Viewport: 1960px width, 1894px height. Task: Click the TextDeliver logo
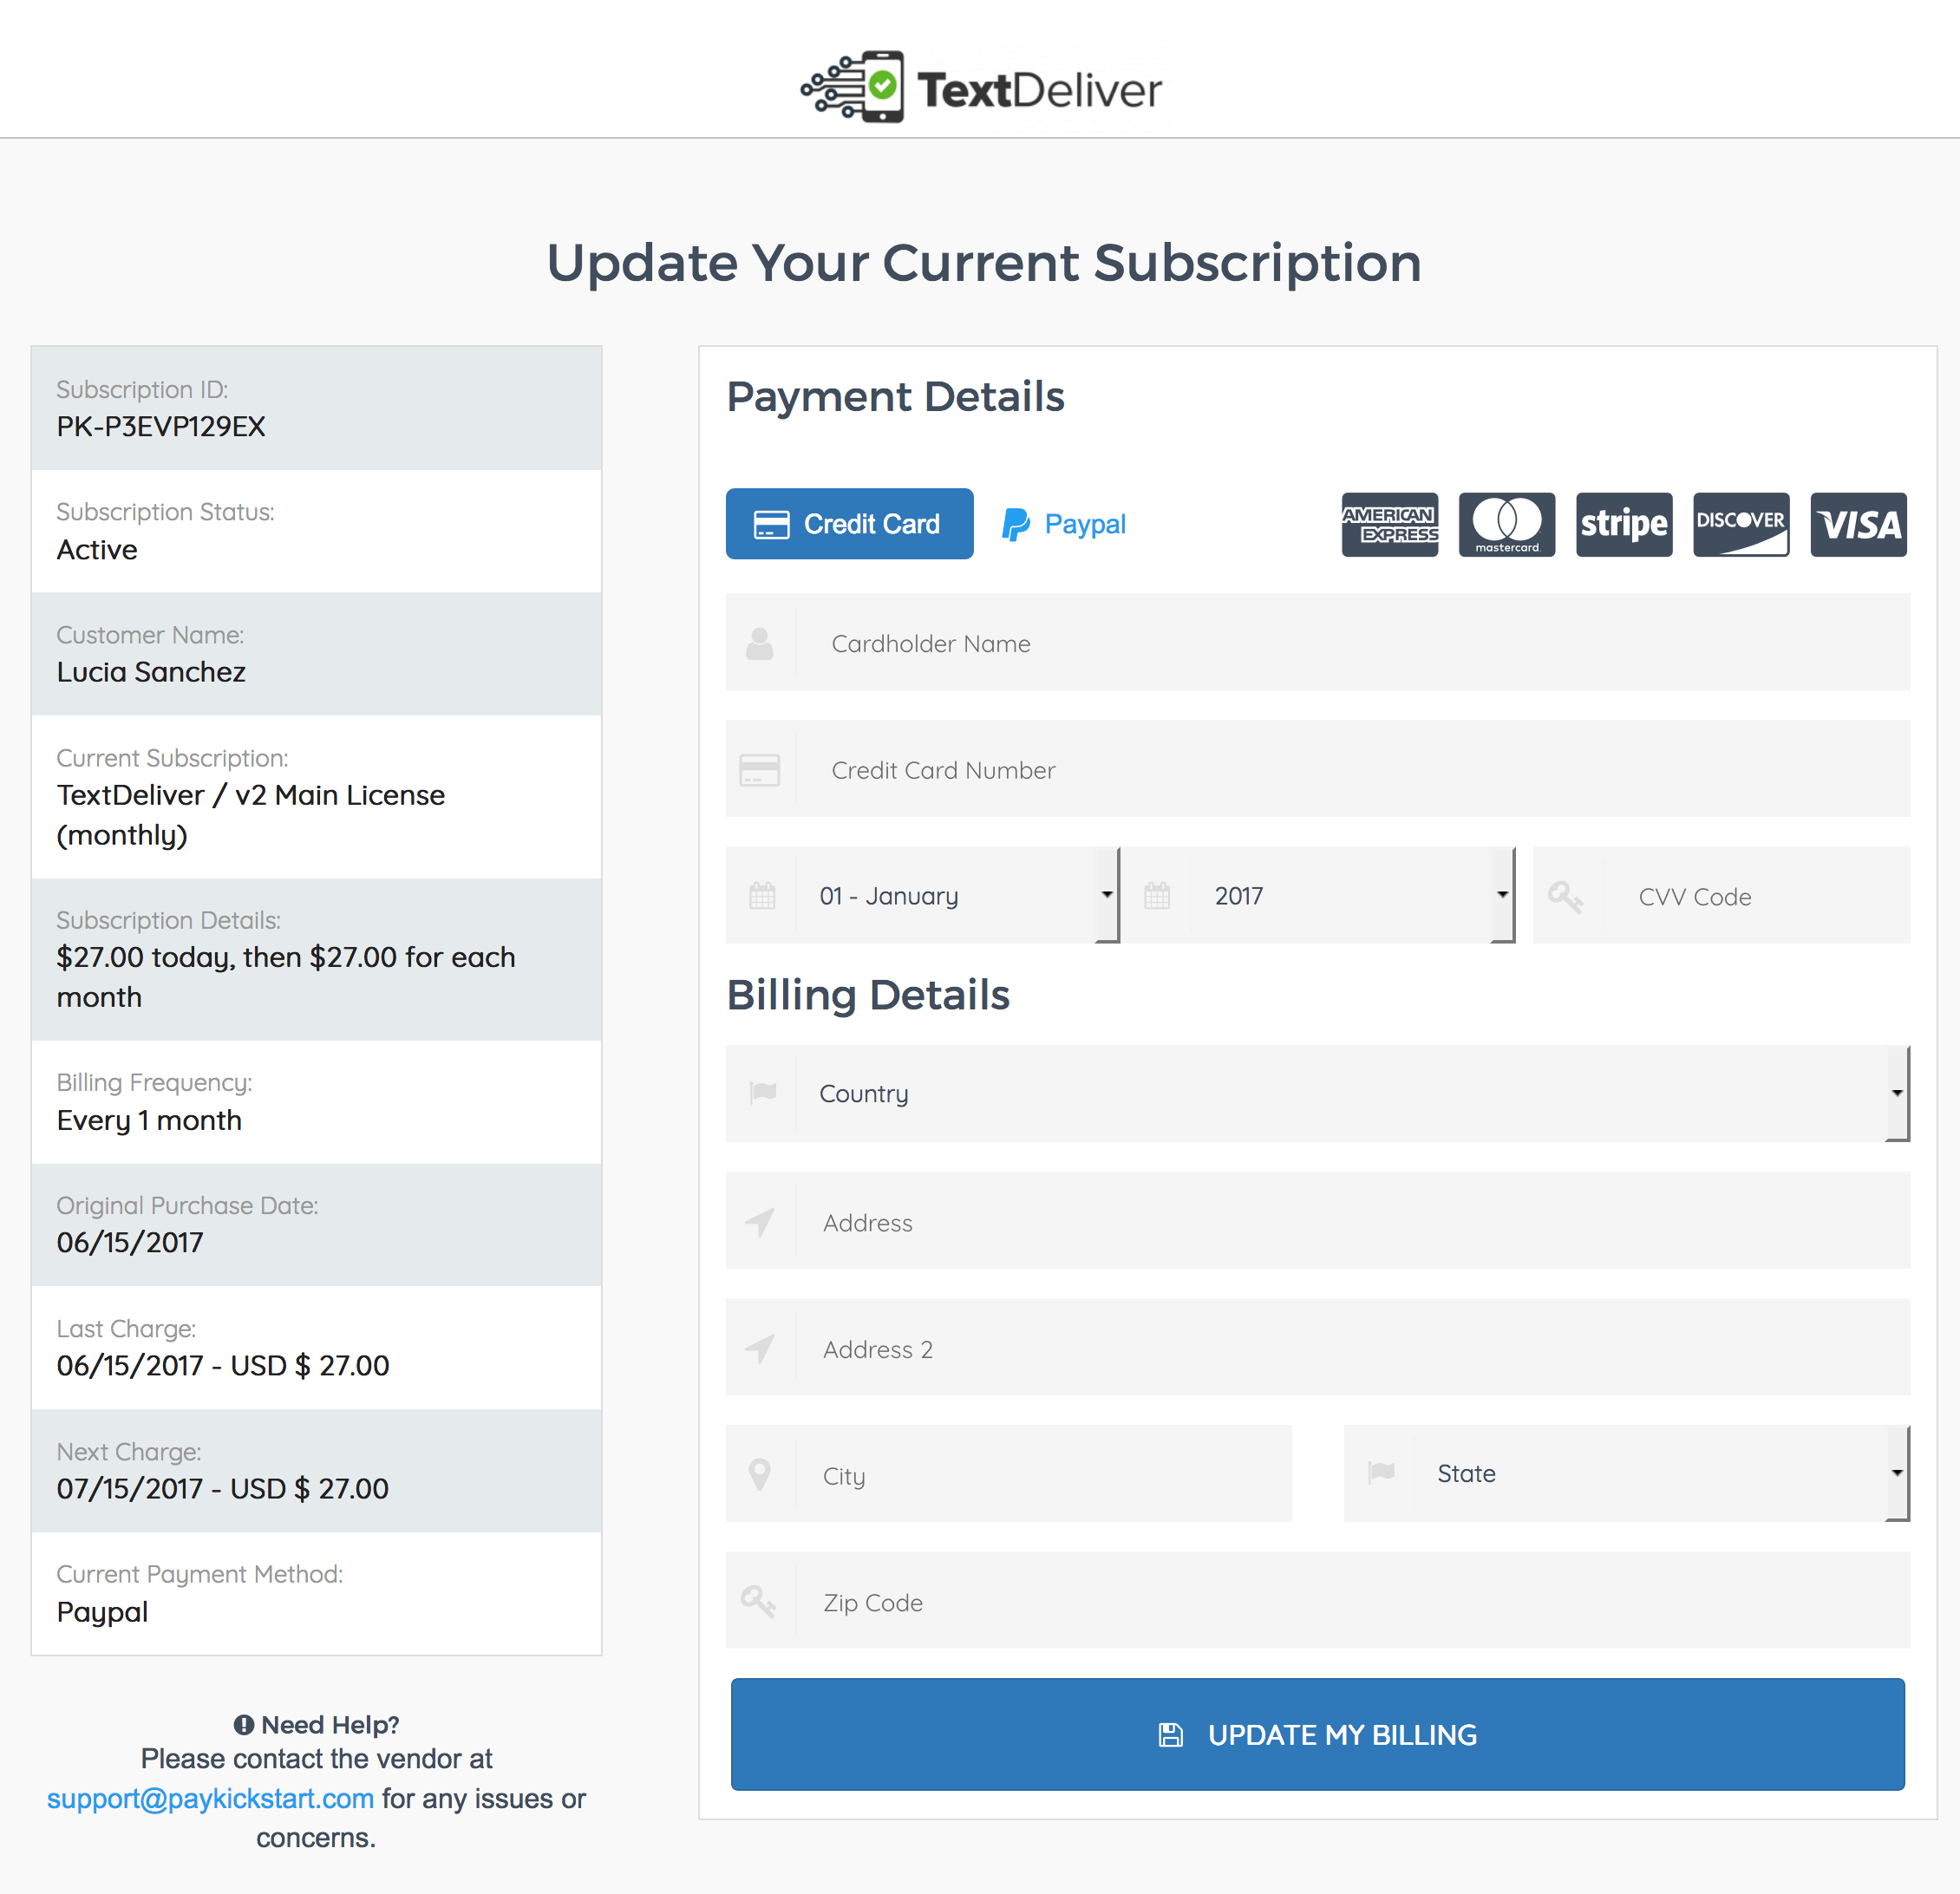(981, 88)
